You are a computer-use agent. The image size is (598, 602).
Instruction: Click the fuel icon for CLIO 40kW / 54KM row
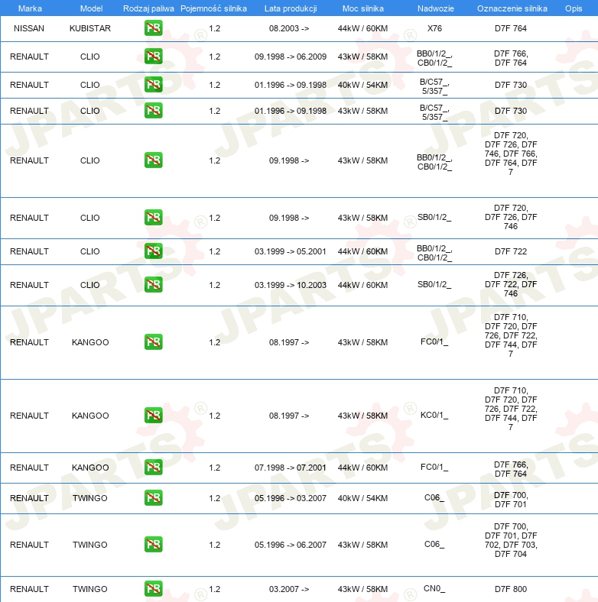(154, 85)
